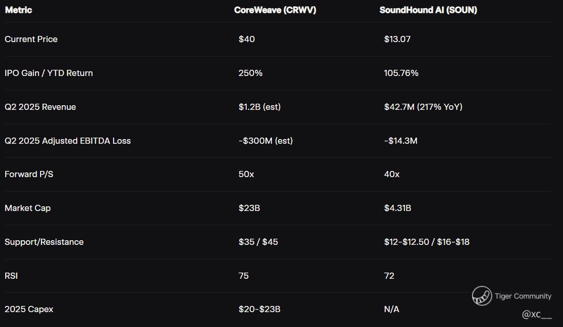Select the $23B market cap value
The height and width of the screenshot is (327, 563).
(x=249, y=208)
